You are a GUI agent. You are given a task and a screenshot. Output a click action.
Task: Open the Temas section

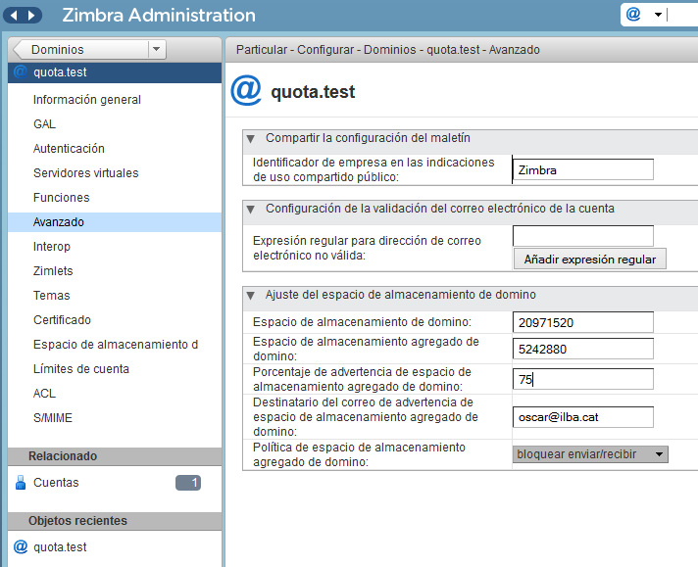coord(51,296)
